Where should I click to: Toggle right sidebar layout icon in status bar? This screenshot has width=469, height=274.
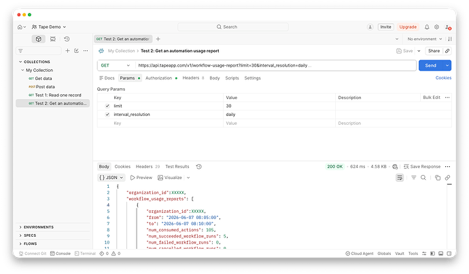pyautogui.click(x=449, y=254)
